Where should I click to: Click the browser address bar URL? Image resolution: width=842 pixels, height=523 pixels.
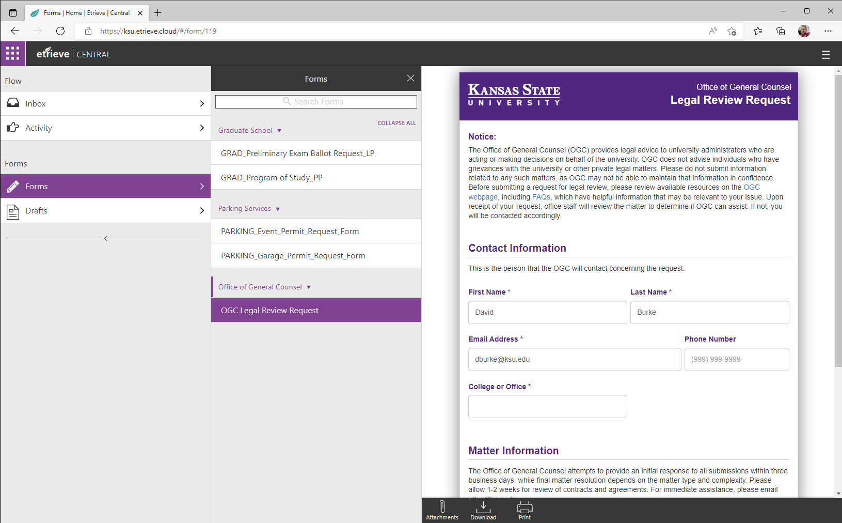click(x=158, y=31)
